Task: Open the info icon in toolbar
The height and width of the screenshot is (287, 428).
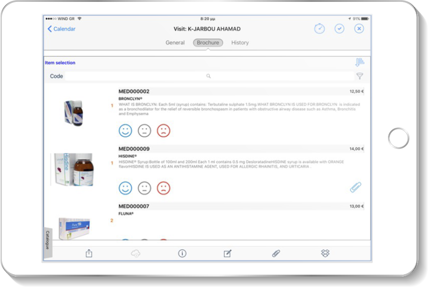Action: [x=182, y=253]
